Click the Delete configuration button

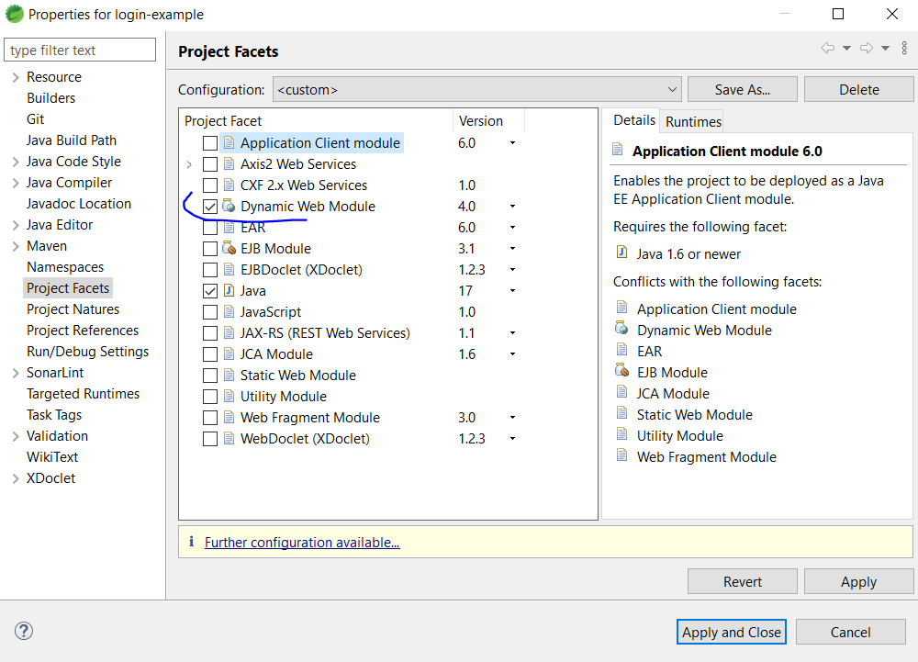pos(859,90)
